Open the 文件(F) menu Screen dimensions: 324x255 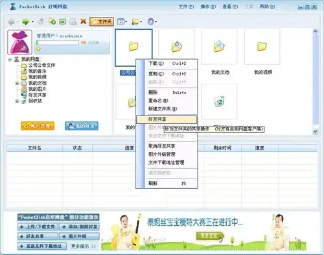point(186,6)
